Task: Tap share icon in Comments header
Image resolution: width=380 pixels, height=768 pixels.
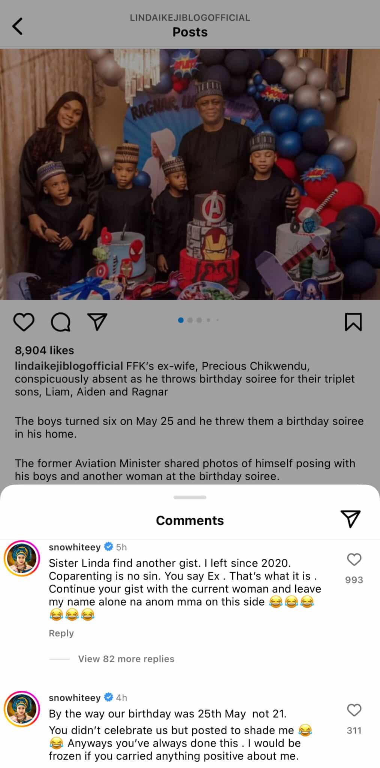Action: [350, 519]
